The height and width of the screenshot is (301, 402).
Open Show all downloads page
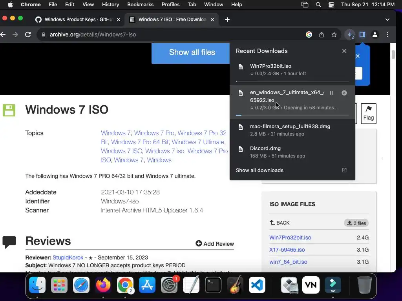(292, 170)
